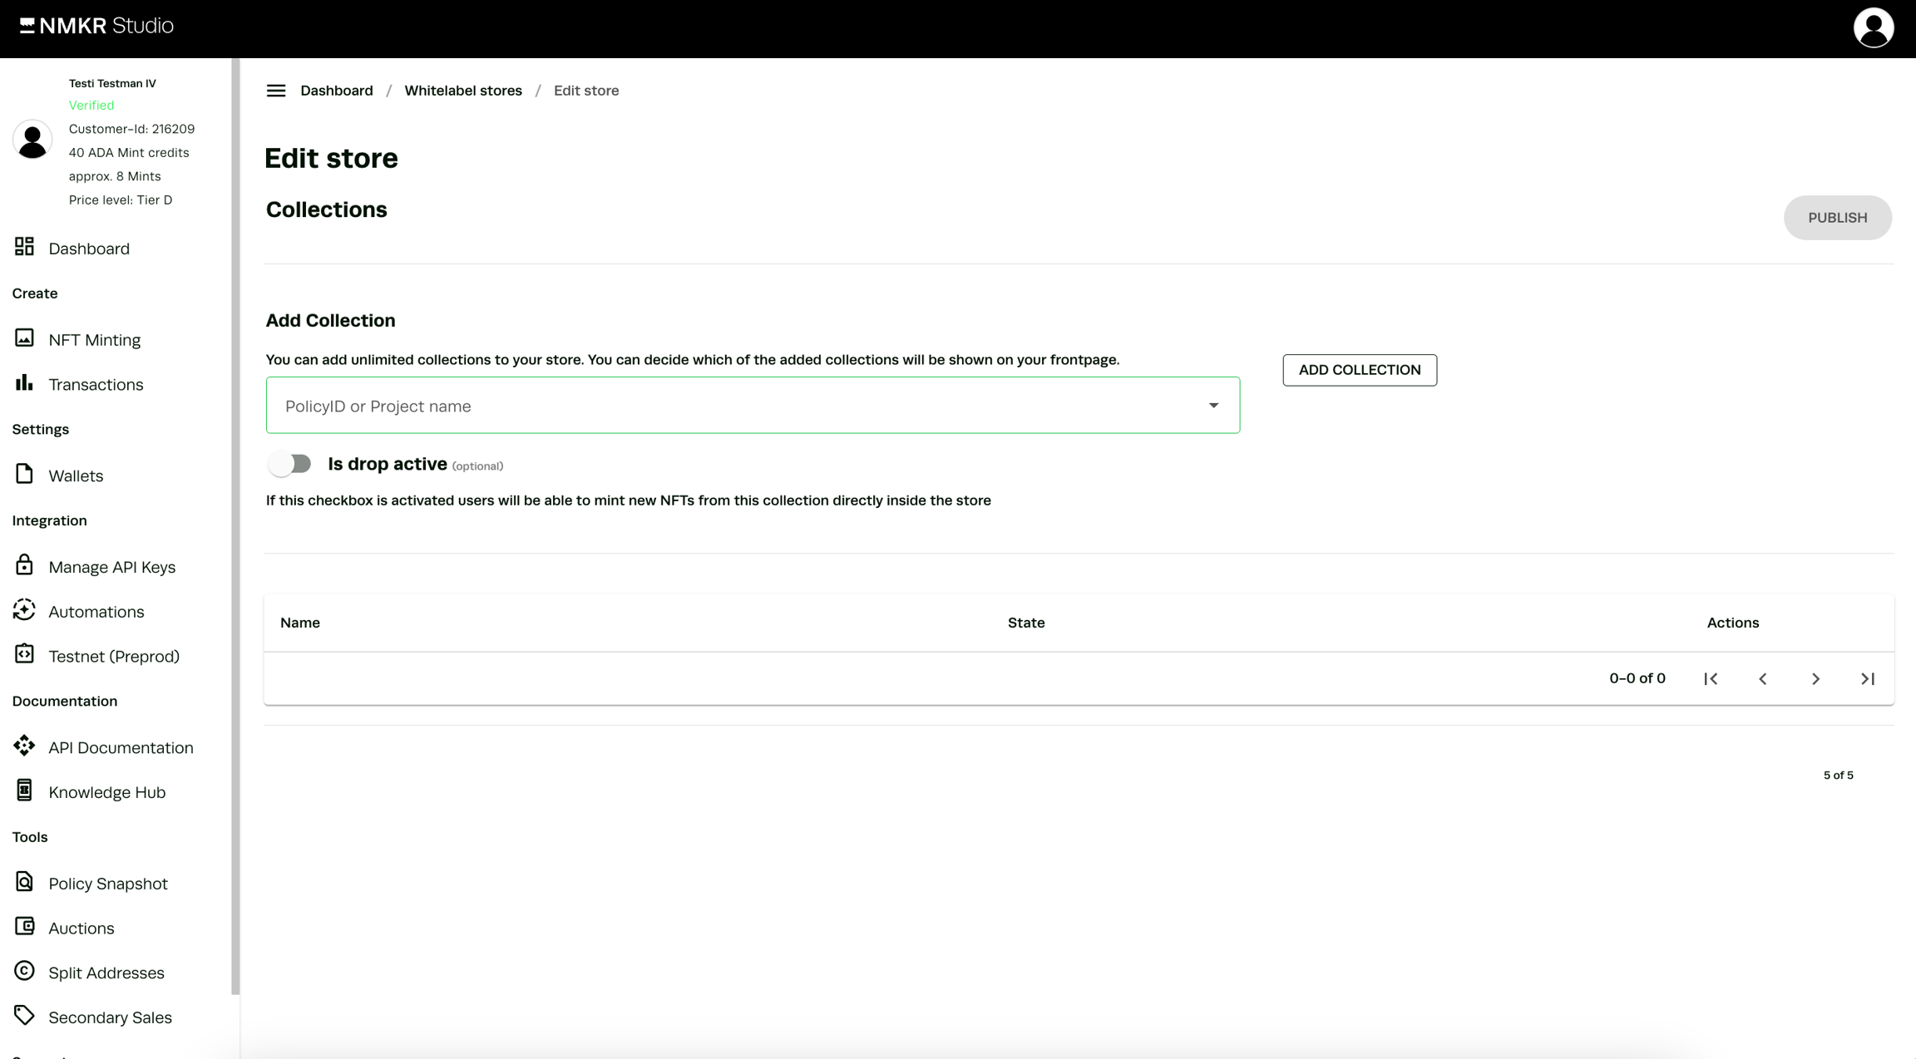
Task: Go to previous table page chevron
Action: [1763, 679]
